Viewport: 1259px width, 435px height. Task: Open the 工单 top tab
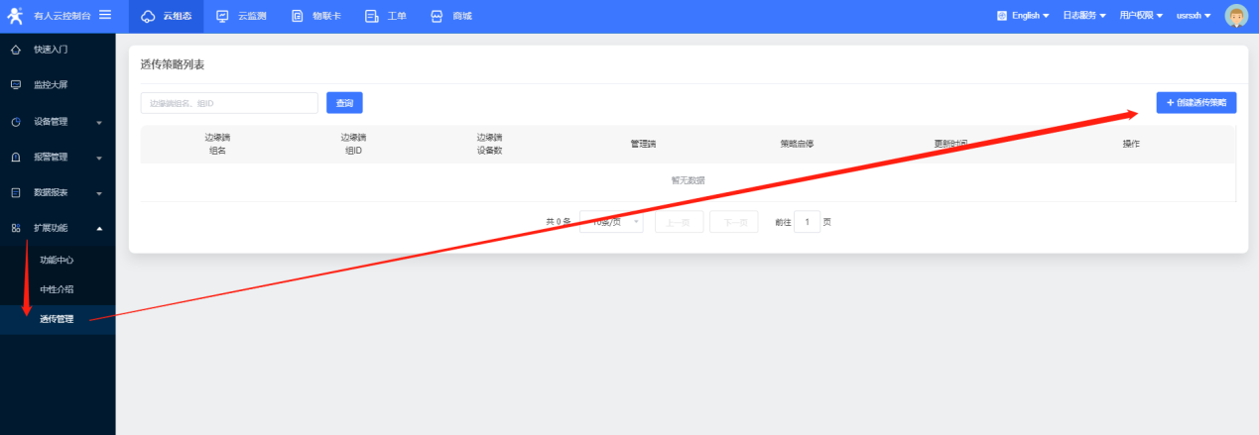point(387,16)
